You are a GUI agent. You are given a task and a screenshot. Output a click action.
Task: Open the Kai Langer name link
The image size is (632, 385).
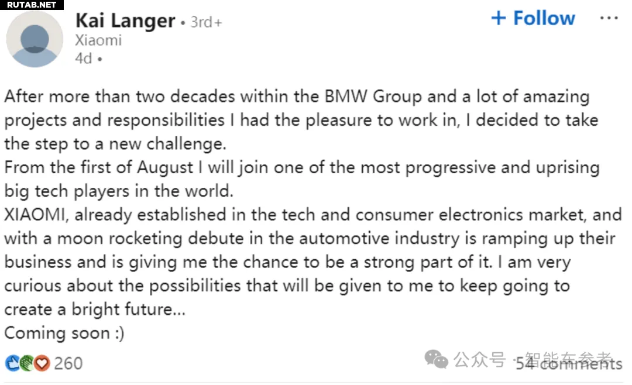pos(125,20)
